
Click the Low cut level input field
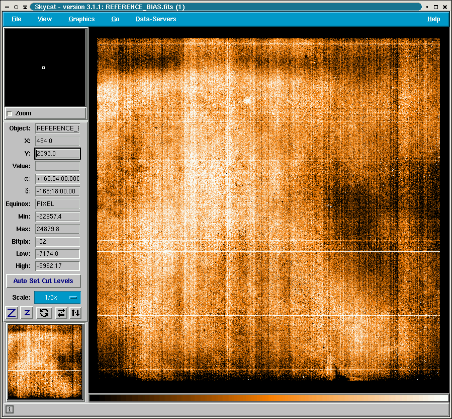(x=57, y=254)
